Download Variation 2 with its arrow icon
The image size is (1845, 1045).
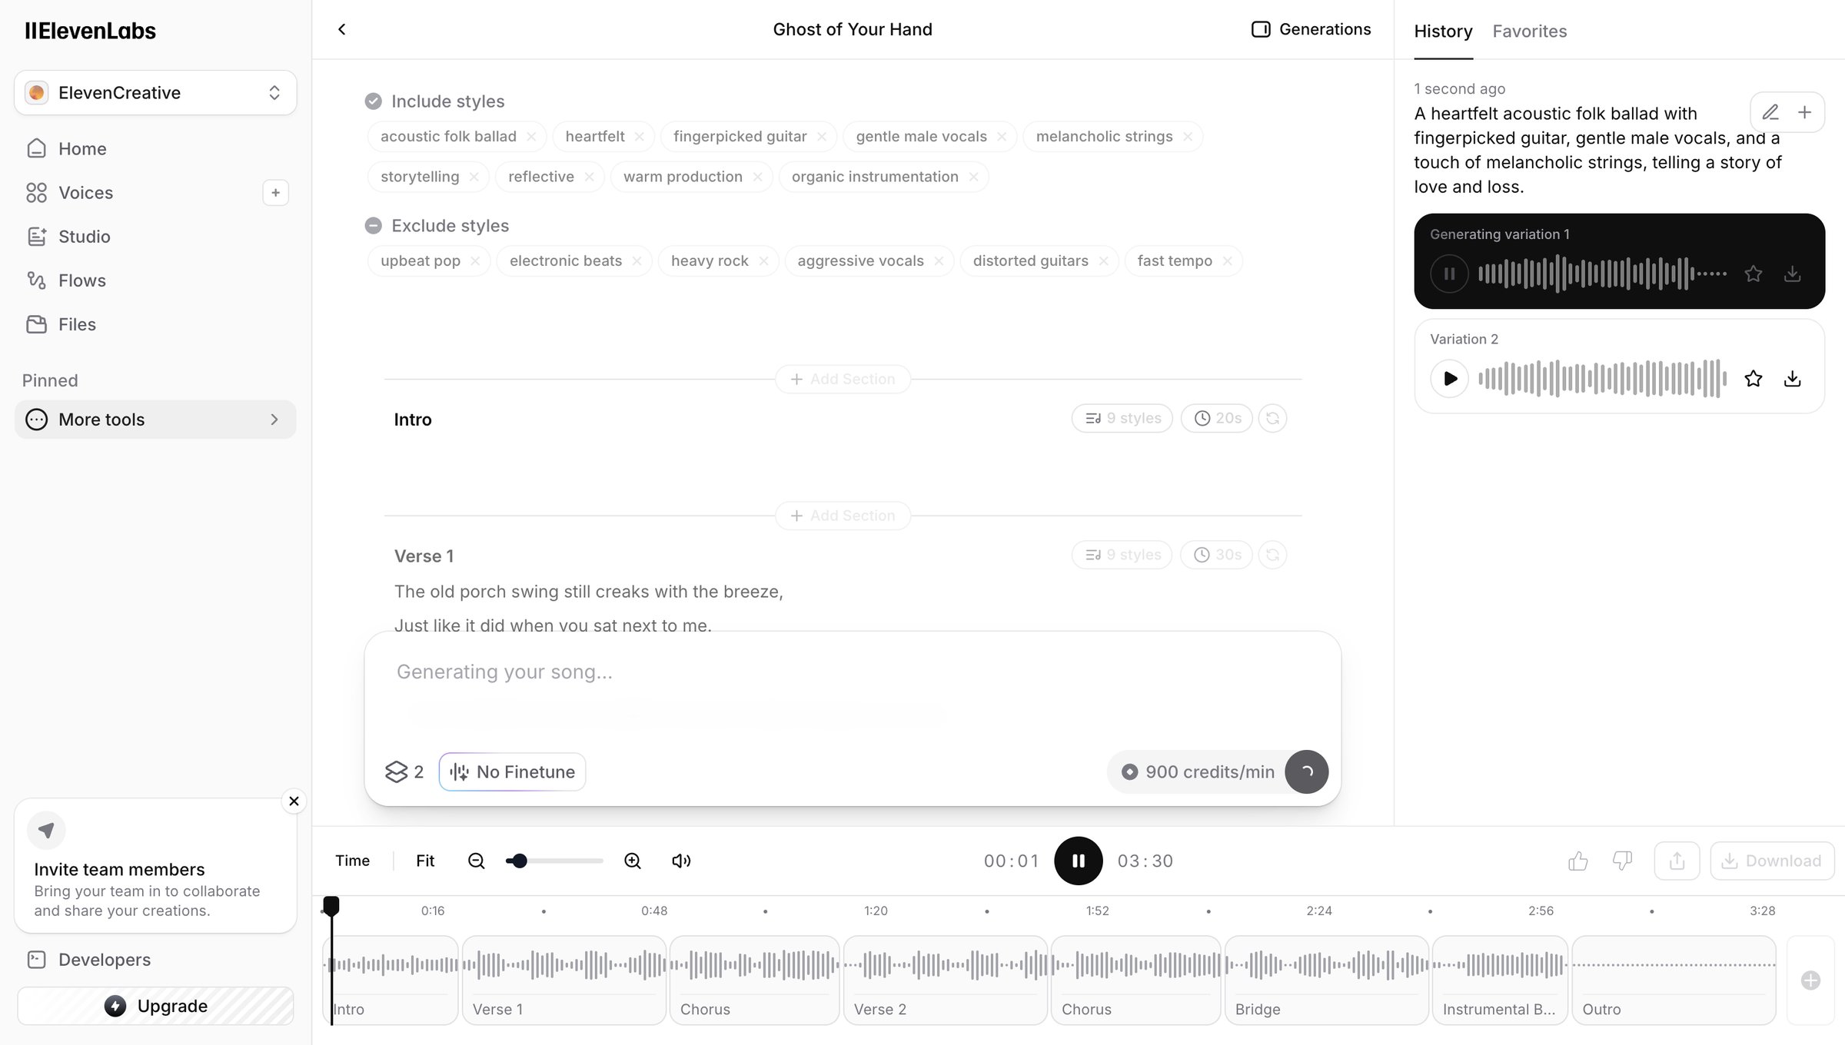[1792, 378]
